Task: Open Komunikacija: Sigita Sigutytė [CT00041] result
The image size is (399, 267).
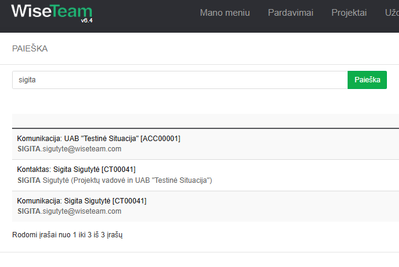Action: [x=82, y=201]
